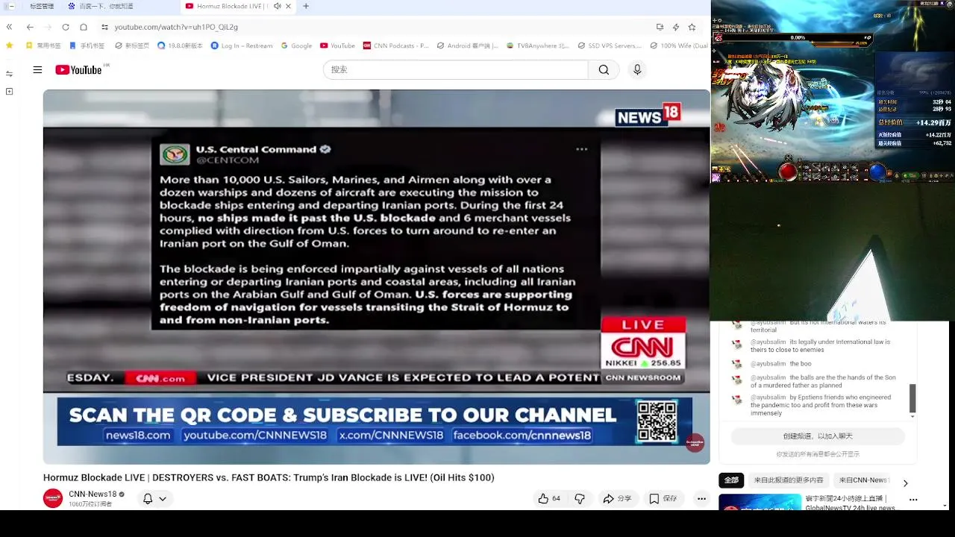
Task: Select the 全部 filter chip
Action: click(731, 480)
